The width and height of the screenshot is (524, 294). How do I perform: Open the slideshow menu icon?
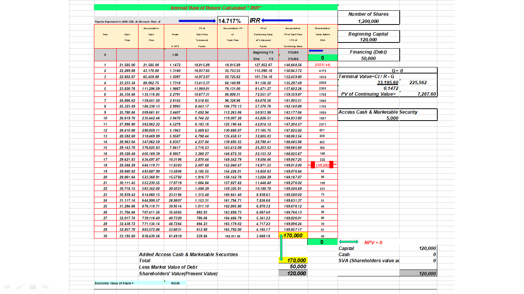33,286
